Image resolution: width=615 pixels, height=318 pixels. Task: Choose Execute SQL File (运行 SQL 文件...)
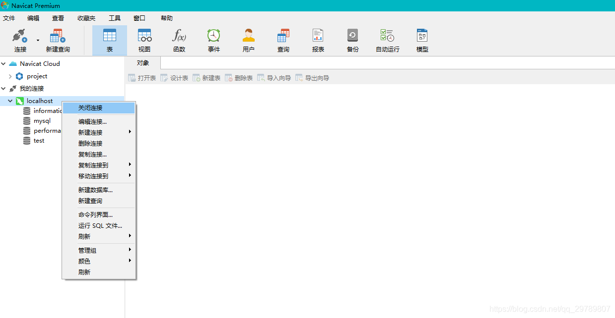(x=99, y=225)
